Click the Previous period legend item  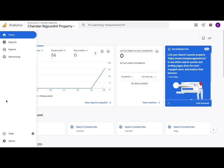click(44, 96)
